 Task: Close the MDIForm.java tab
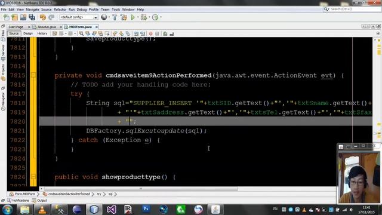tap(97, 27)
